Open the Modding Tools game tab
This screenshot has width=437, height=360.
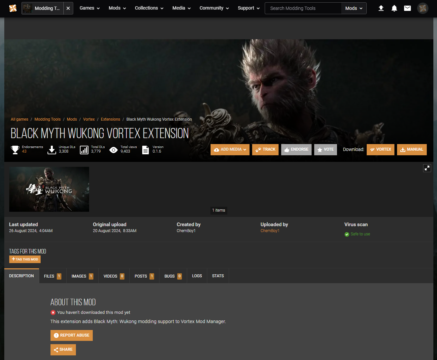[42, 8]
